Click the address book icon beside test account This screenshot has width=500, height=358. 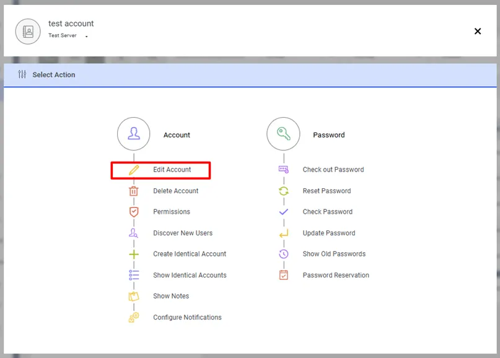(x=28, y=32)
